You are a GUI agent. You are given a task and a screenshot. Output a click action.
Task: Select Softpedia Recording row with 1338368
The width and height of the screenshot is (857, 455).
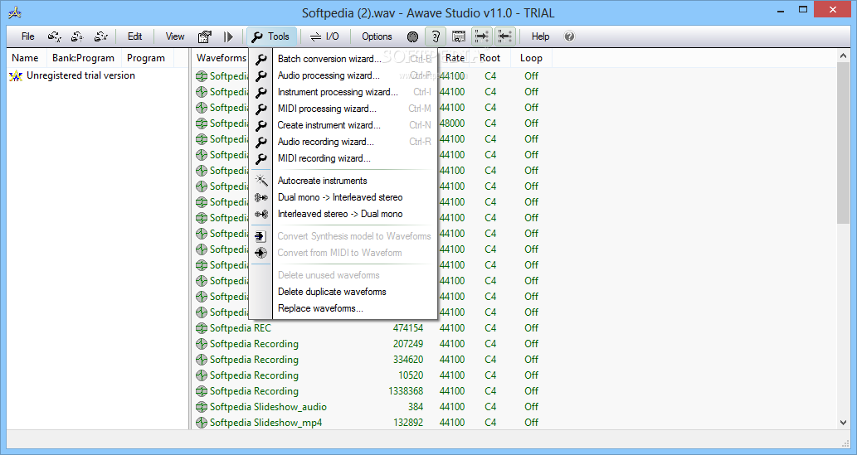pos(254,391)
